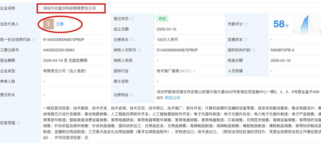The width and height of the screenshot is (321, 148).
Task: Click the 纳税人资质 label cell
Action: tap(133, 60)
